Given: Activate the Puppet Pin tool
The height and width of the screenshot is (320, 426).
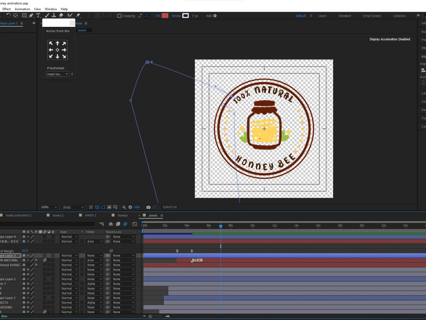Looking at the screenshot, I should [x=78, y=16].
